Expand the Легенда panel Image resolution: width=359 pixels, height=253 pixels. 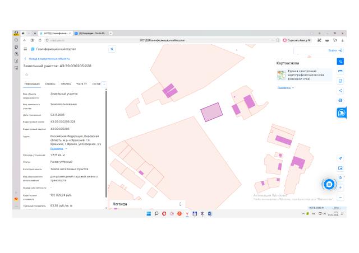(179, 204)
